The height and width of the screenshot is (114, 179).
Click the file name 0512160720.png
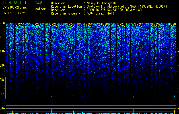click(15, 7)
